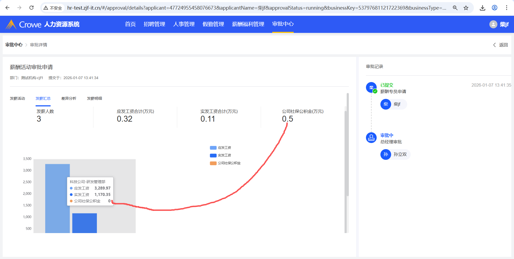Click the Crowe logo icon

pos(11,24)
